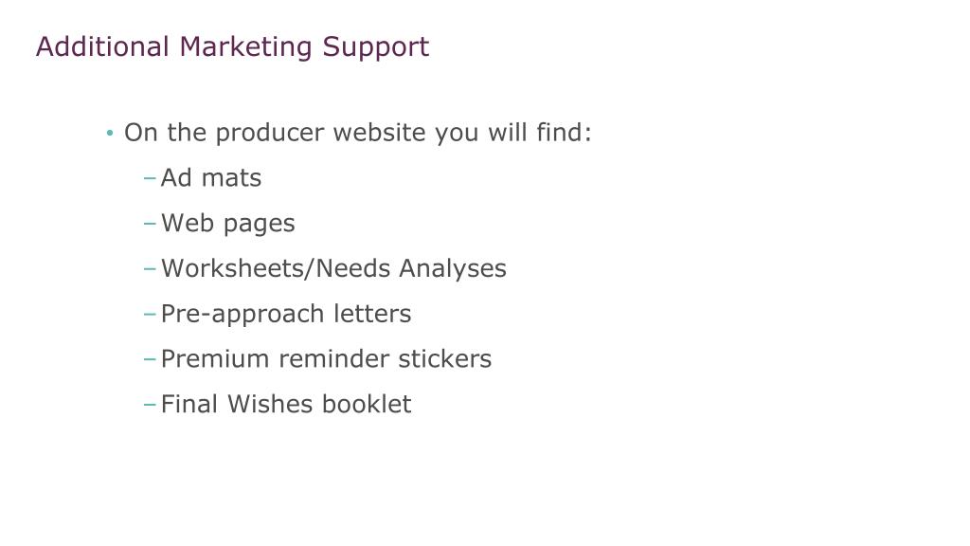Click the teal bullet dot before 'On the producer'

tap(110, 133)
